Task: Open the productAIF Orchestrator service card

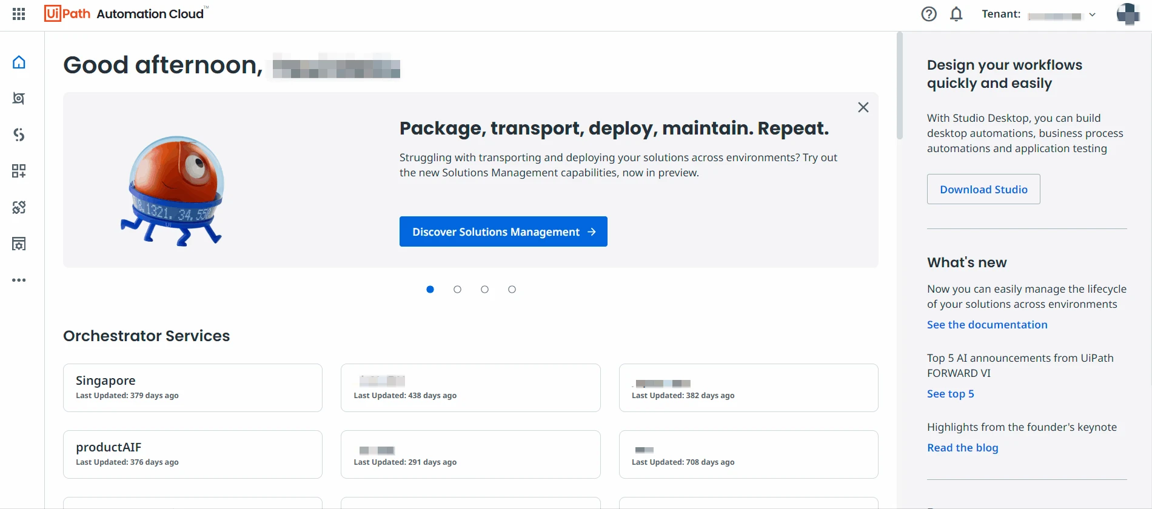Action: pyautogui.click(x=193, y=454)
